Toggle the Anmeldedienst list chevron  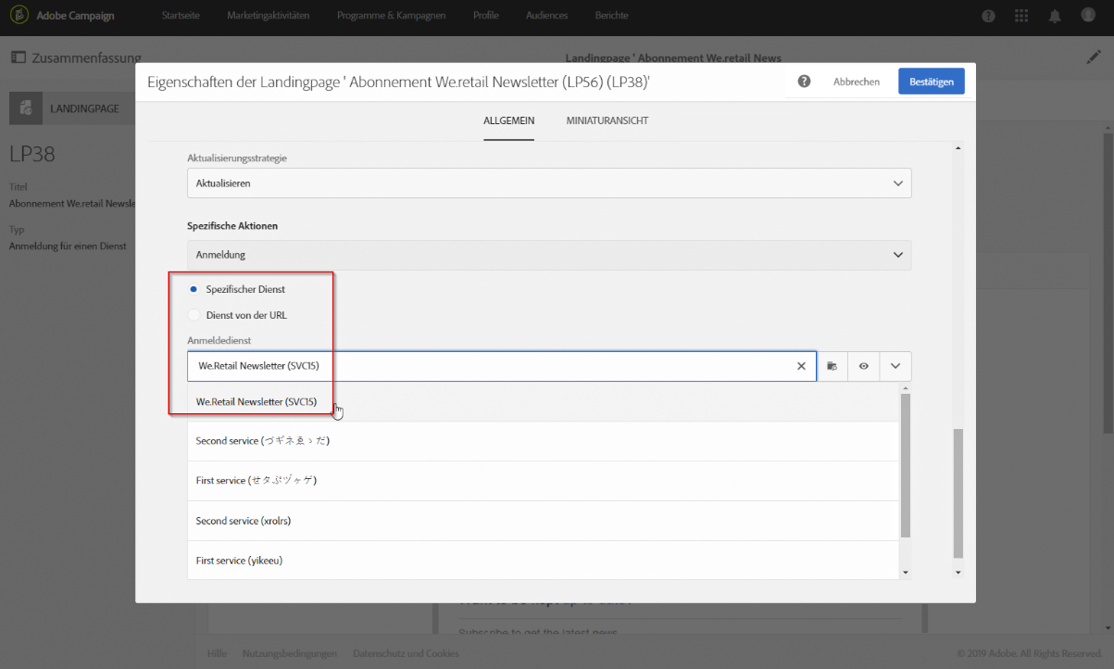[x=895, y=366]
